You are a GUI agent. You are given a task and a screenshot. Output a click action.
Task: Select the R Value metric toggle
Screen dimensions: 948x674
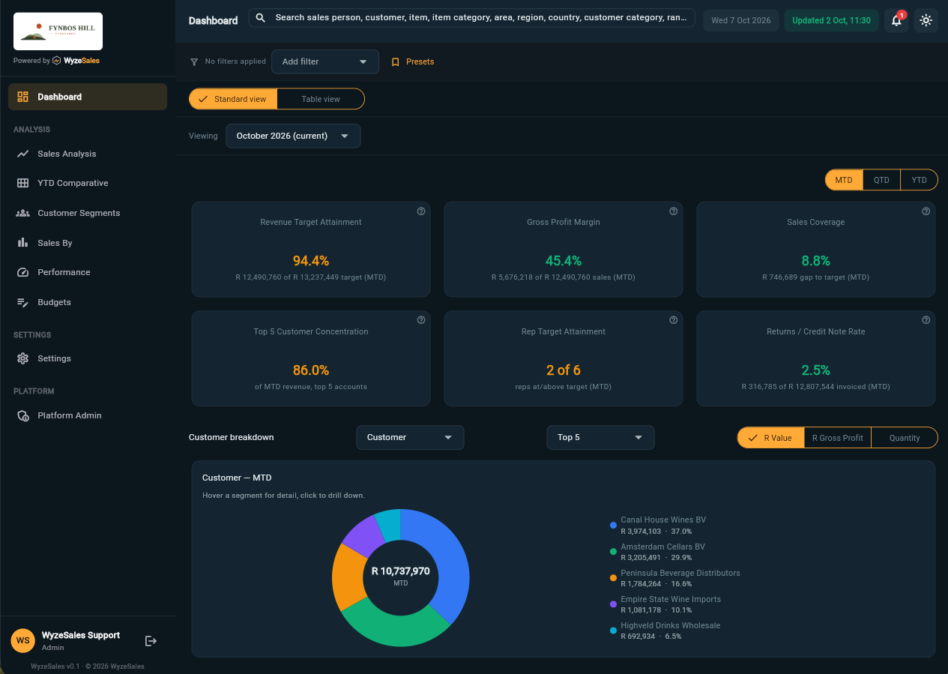point(770,438)
